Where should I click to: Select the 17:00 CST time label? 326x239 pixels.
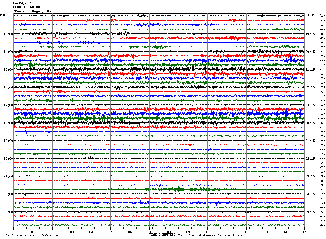(x=8, y=105)
